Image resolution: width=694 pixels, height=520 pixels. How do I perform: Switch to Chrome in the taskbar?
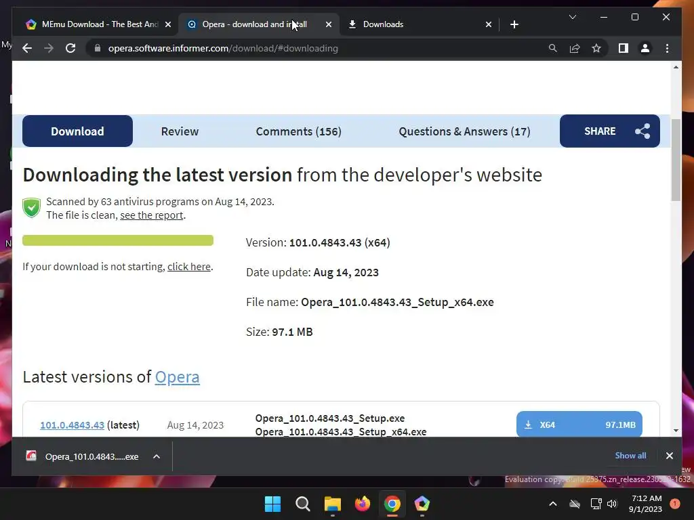(x=392, y=504)
